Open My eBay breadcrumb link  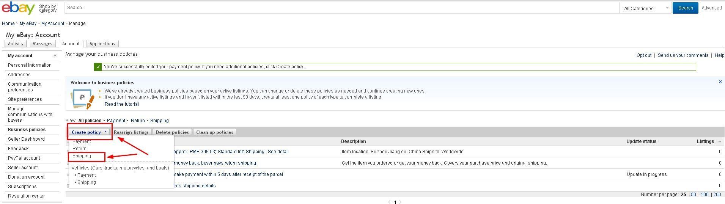(x=28, y=24)
